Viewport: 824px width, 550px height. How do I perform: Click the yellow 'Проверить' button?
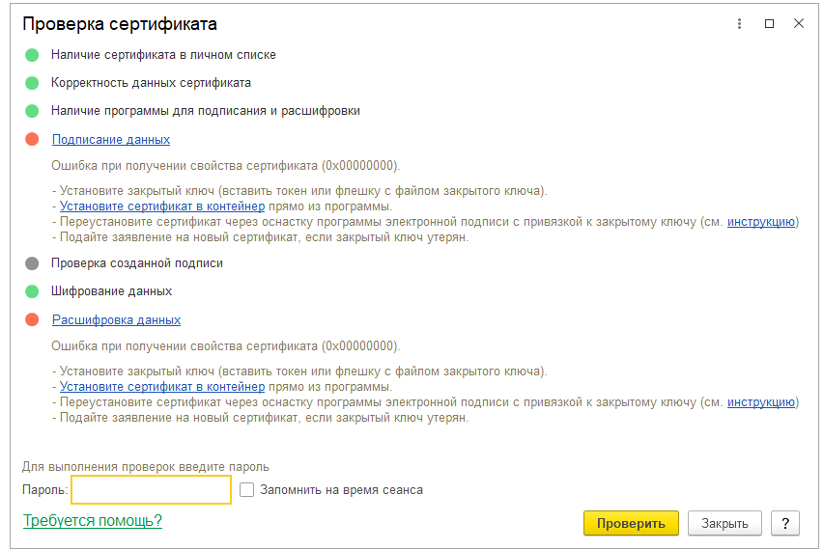click(631, 523)
